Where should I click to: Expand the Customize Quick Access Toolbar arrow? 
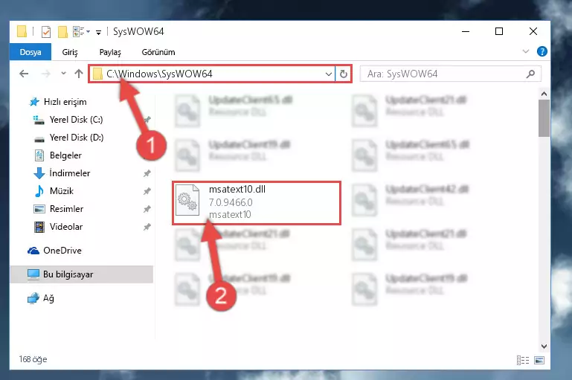coord(98,32)
